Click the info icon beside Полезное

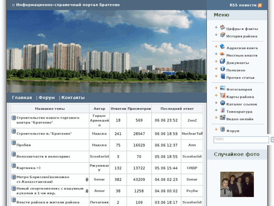tap(222, 69)
